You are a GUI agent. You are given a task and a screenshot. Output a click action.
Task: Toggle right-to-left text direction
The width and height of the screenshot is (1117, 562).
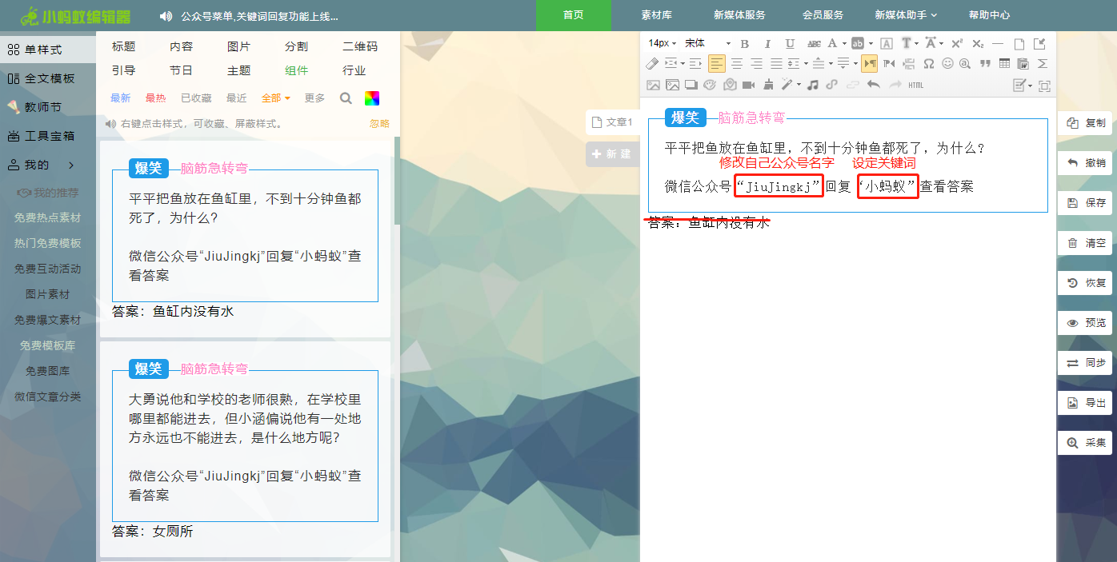(x=889, y=63)
